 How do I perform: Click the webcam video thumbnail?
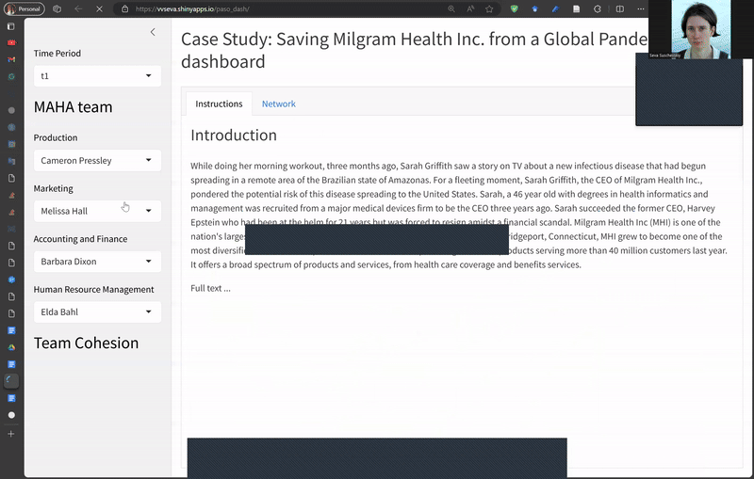(700, 29)
